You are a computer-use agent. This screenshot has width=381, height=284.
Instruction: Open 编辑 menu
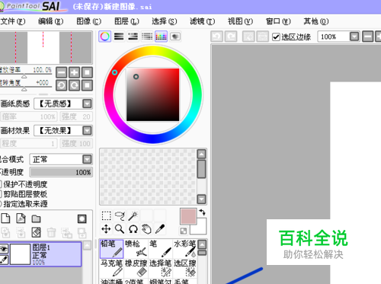coord(50,21)
